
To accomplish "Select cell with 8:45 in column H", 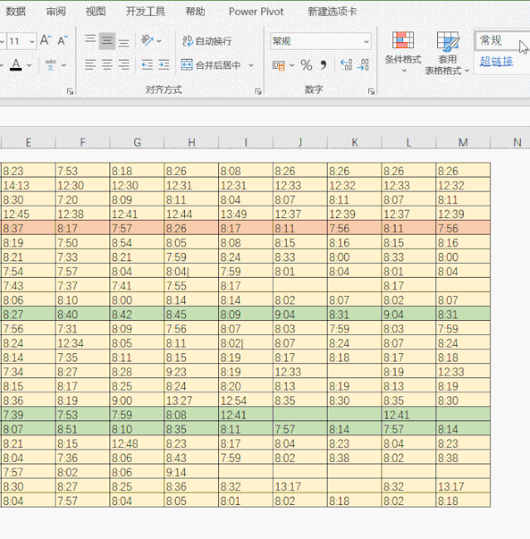I will (x=192, y=314).
